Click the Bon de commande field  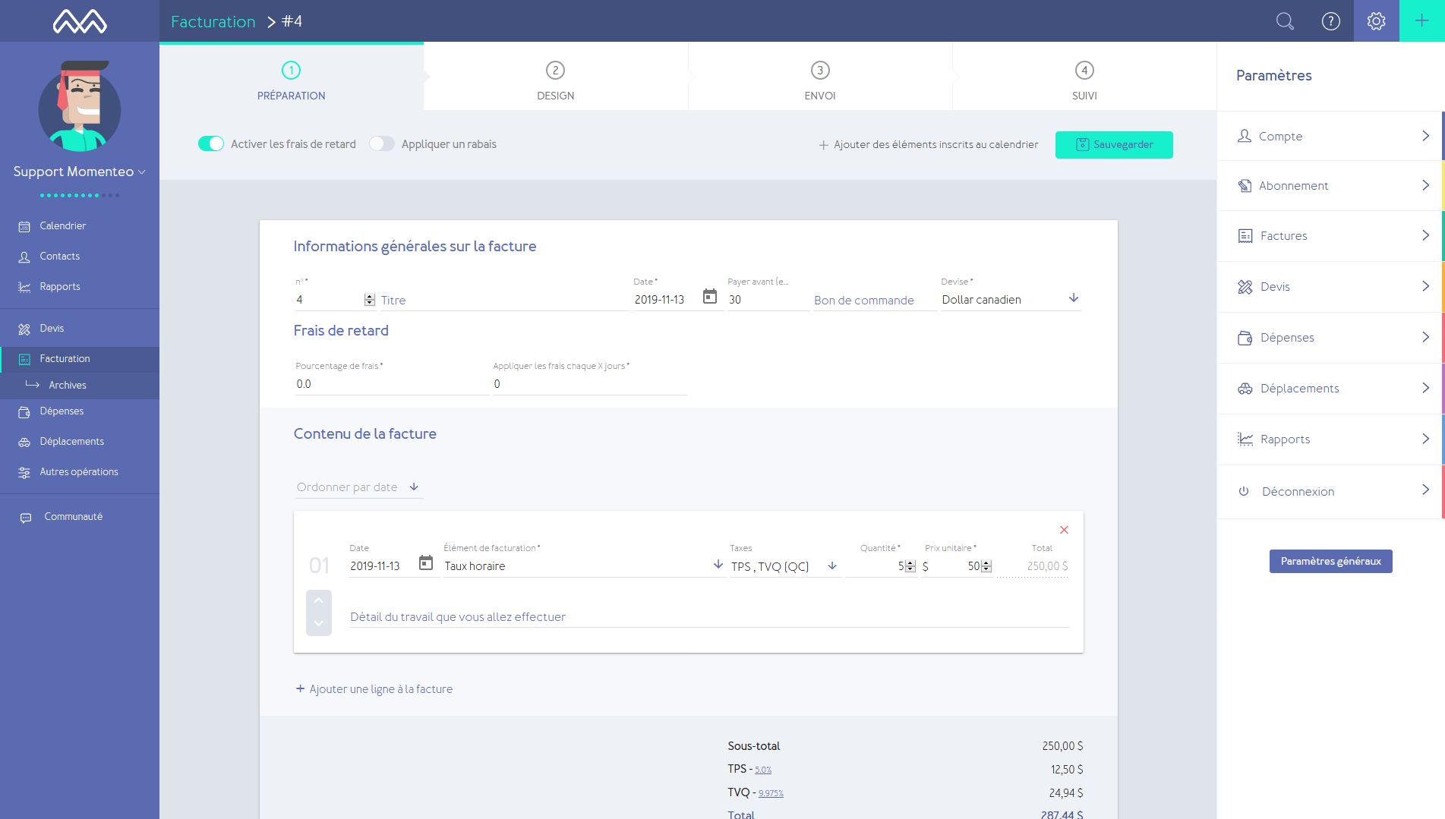[873, 301]
